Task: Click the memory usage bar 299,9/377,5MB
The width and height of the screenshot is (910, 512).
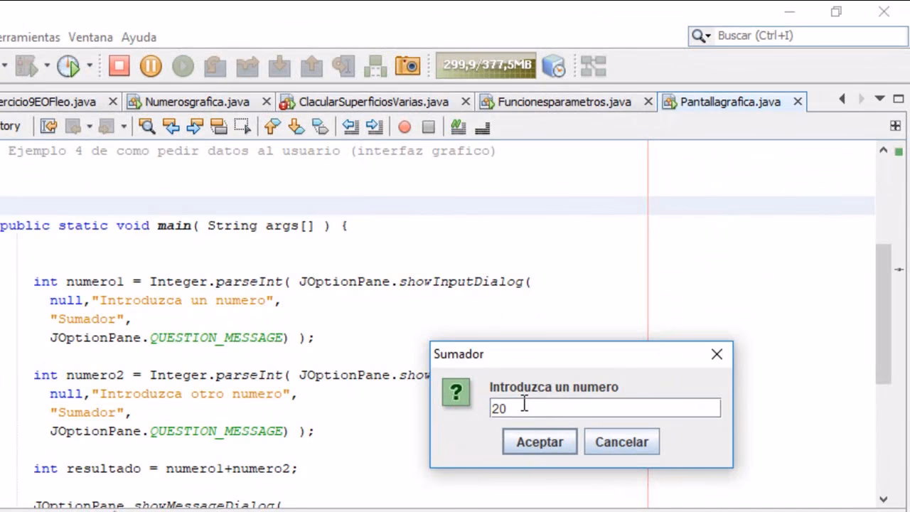Action: (x=487, y=65)
